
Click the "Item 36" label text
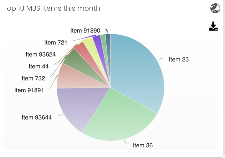143,145
